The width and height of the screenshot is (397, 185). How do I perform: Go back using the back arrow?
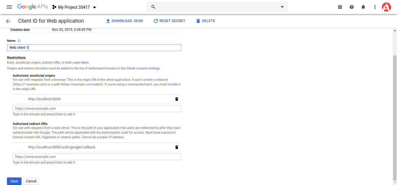8,21
